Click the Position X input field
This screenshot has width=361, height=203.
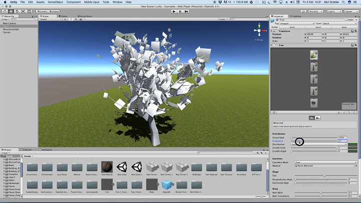(314, 34)
